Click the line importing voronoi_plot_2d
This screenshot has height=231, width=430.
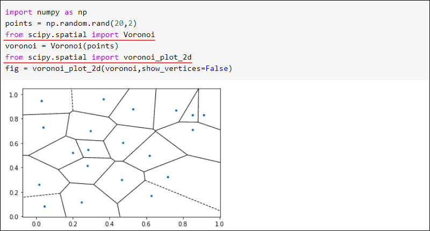click(x=98, y=57)
